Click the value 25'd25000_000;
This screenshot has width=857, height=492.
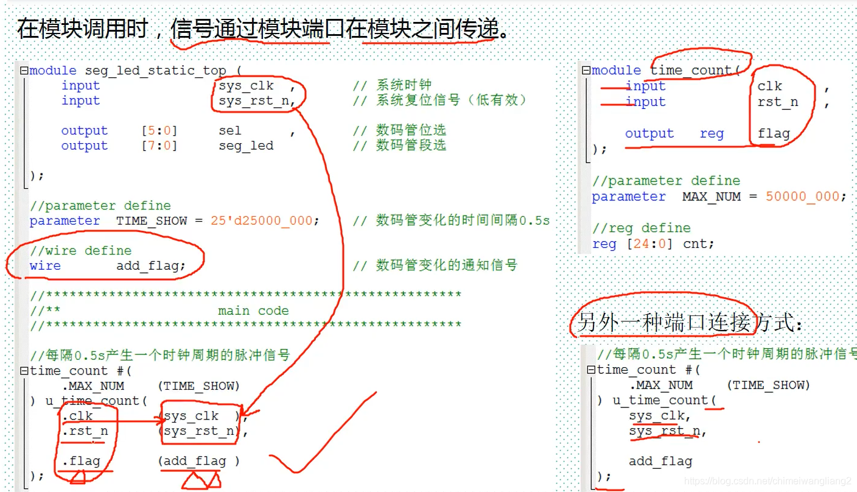[x=265, y=221]
